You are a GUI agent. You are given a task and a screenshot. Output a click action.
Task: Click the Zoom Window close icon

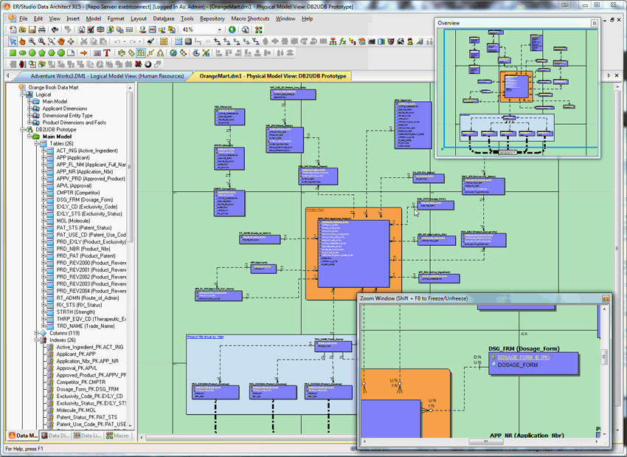(606, 298)
